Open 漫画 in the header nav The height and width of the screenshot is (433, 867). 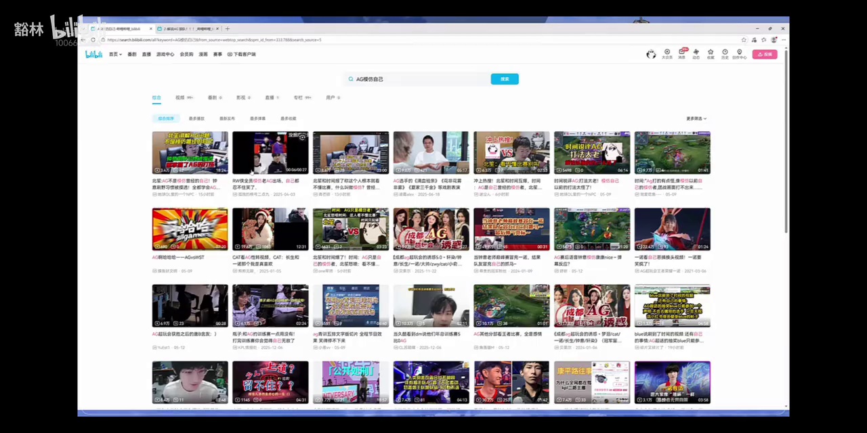pyautogui.click(x=203, y=54)
